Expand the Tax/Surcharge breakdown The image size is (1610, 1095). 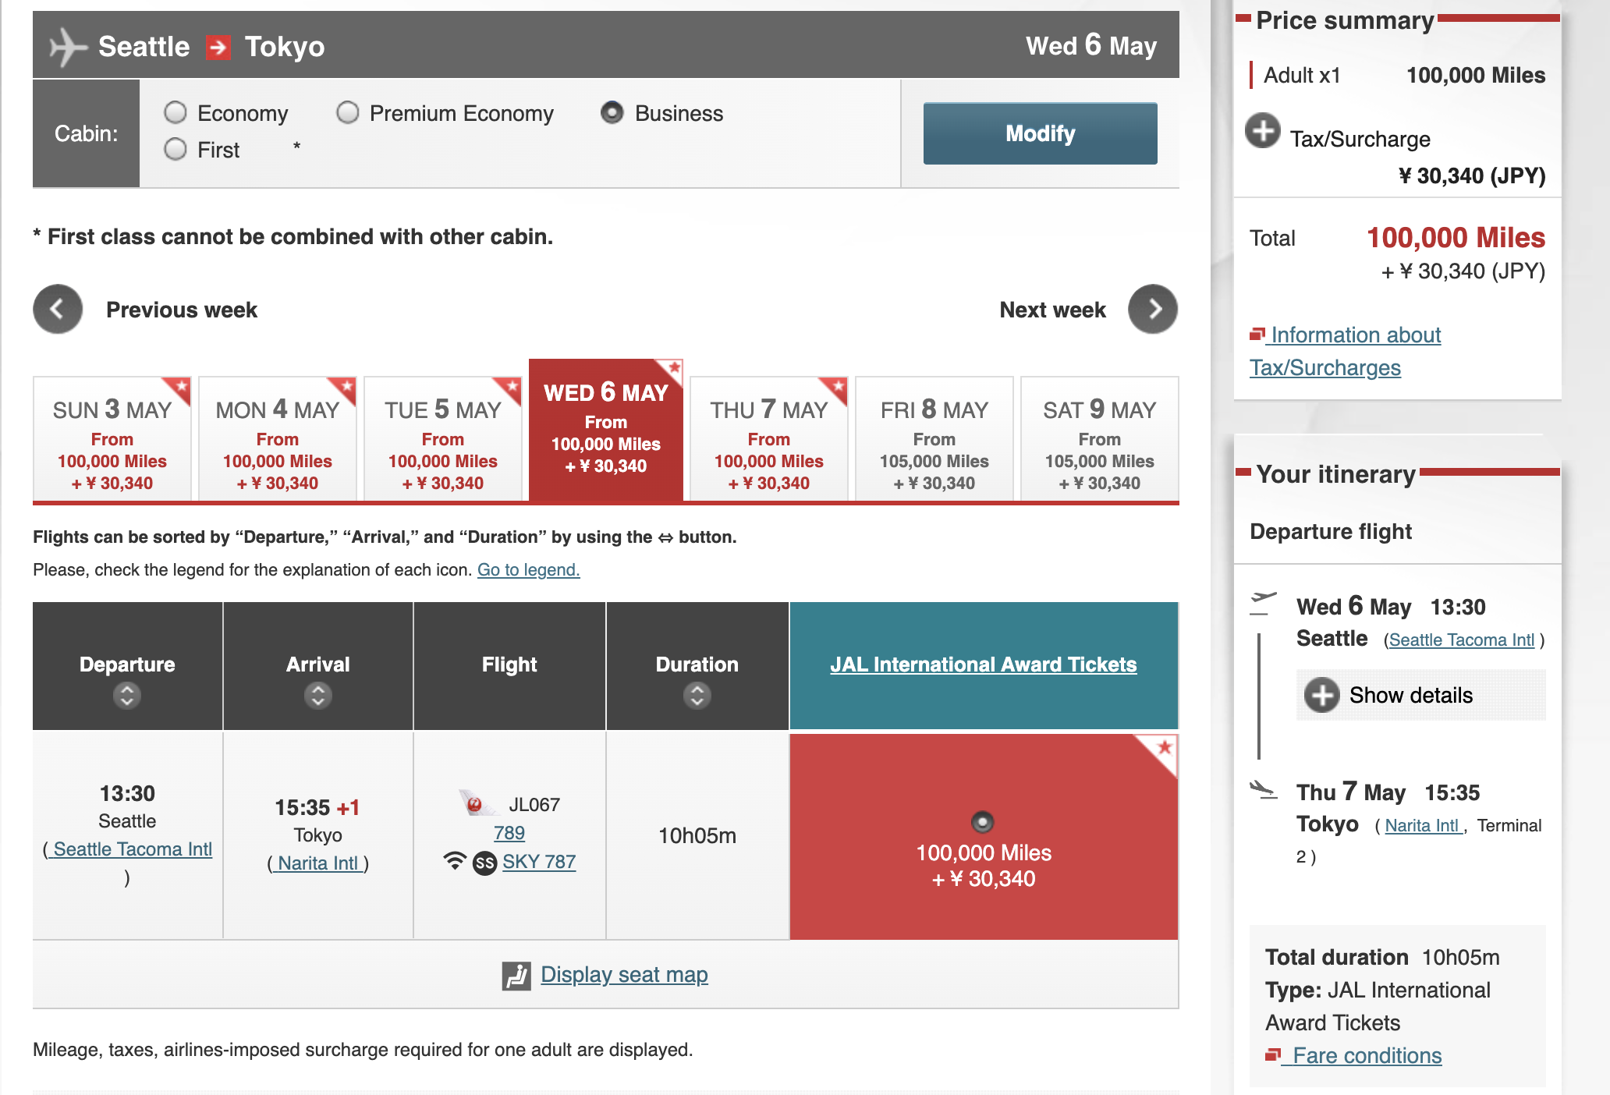[1262, 131]
